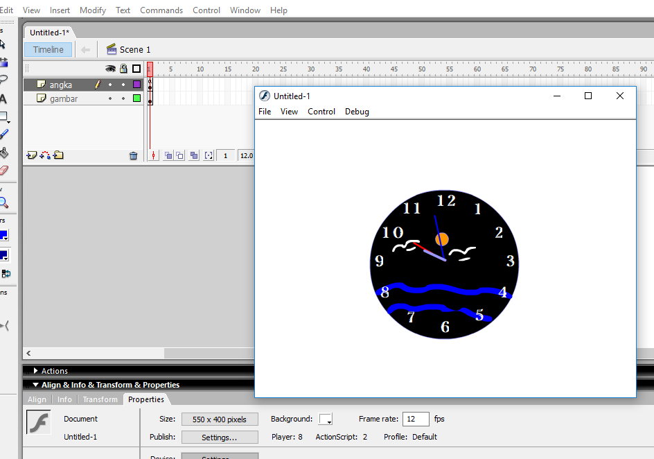Switch to the Transform tab
The height and width of the screenshot is (459, 654).
click(x=100, y=399)
